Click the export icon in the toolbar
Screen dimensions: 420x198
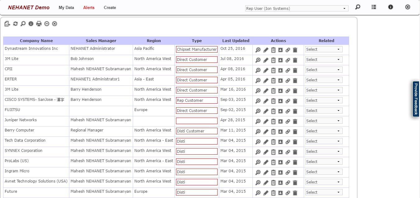pyautogui.click(x=7, y=24)
